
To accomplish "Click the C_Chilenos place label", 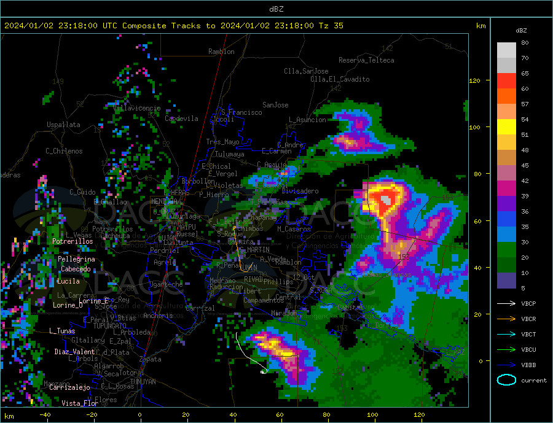I will [64, 151].
